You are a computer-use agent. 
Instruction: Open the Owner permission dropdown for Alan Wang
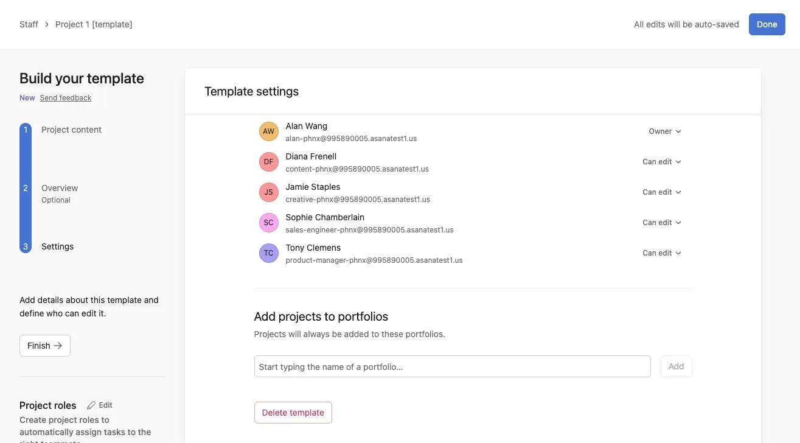tap(665, 131)
